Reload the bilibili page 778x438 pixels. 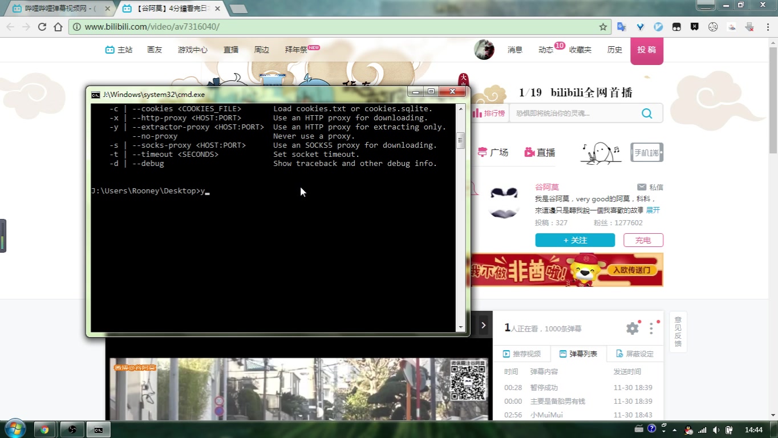click(42, 27)
